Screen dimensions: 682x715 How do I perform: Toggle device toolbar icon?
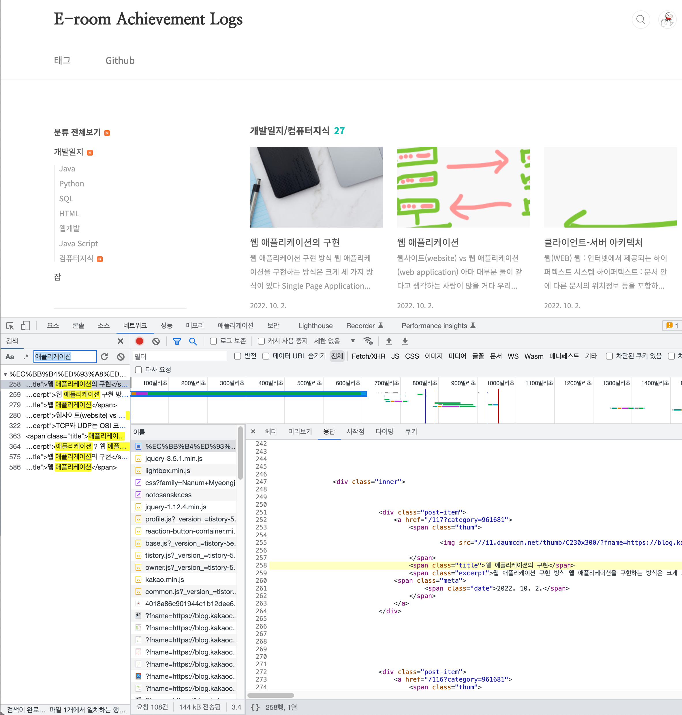pyautogui.click(x=25, y=326)
